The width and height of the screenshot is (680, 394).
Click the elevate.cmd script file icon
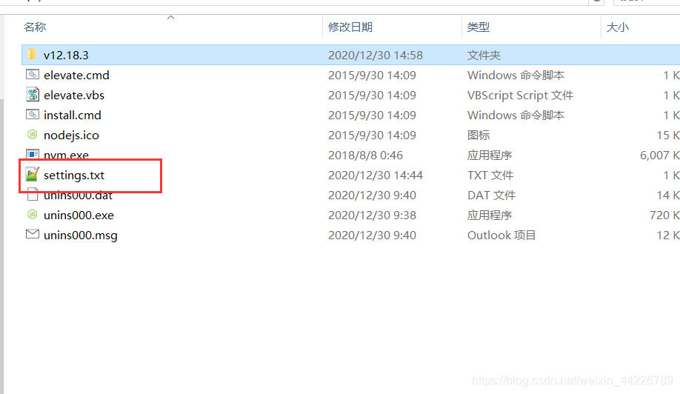(x=33, y=75)
